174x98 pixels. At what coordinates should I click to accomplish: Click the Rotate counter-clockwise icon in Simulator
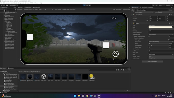click(69, 9)
